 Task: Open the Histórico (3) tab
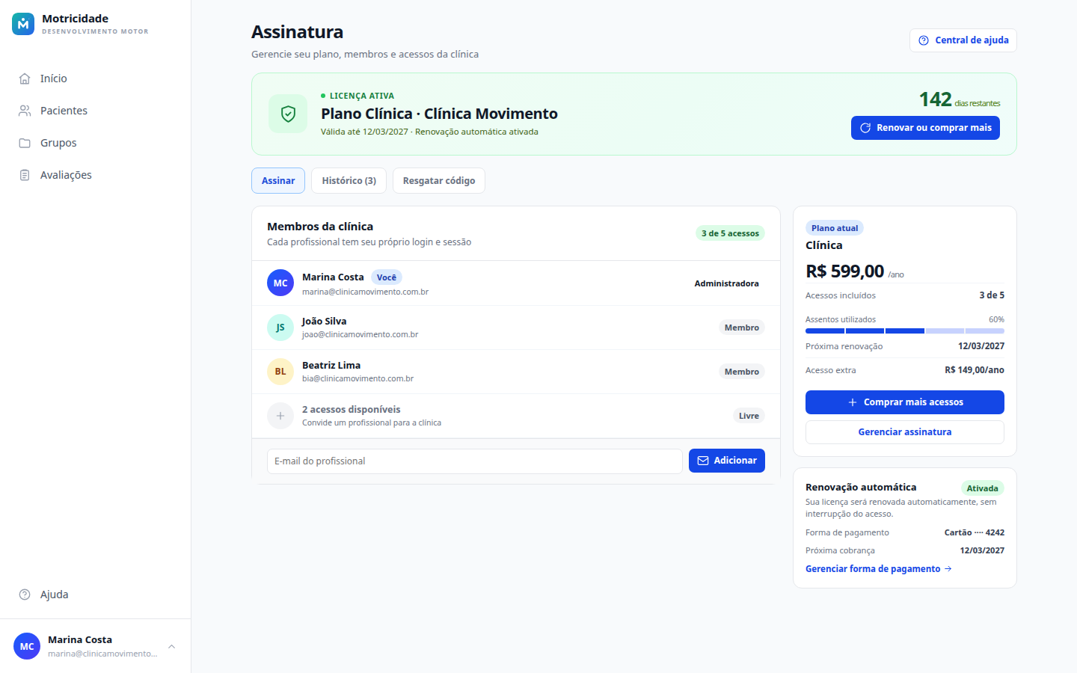(349, 181)
